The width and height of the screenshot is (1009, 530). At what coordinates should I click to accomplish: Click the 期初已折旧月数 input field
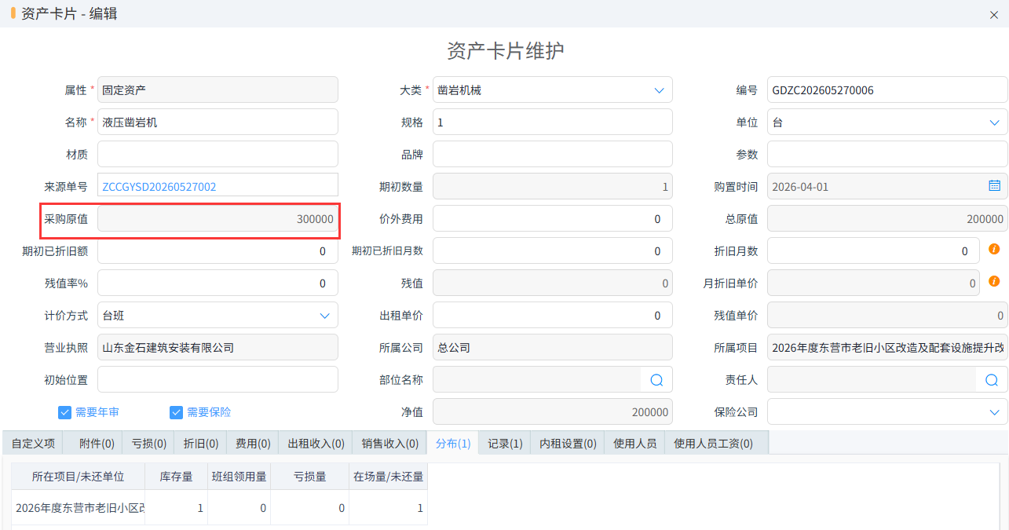pyautogui.click(x=553, y=251)
